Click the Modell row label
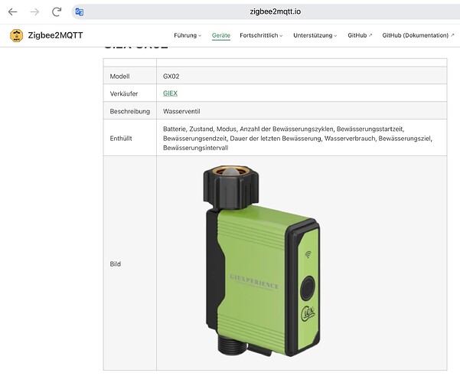Viewport: 460px width, 383px height. (x=119, y=77)
